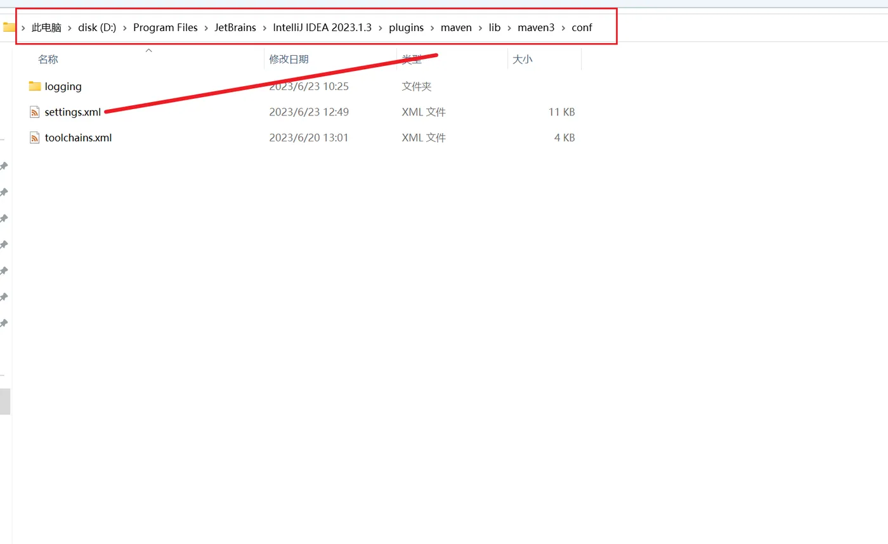Click the 类型 column header

[412, 59]
